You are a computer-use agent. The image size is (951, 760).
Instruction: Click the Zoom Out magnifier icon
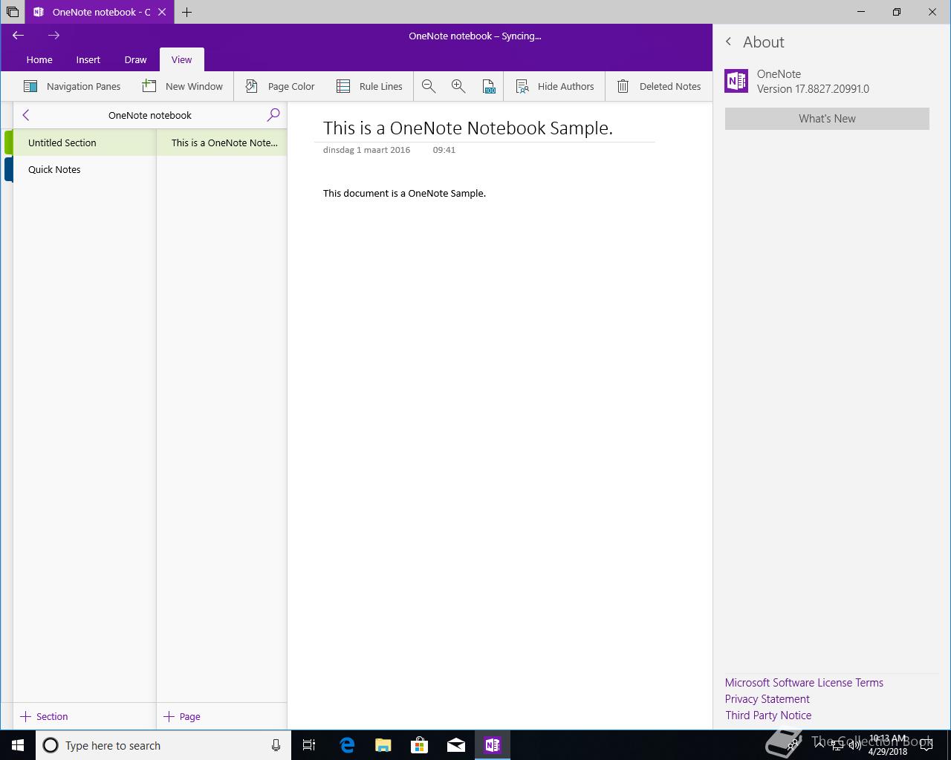point(429,86)
